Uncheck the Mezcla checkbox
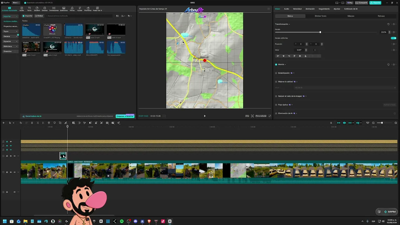This screenshot has height=225, width=400. 276,64
